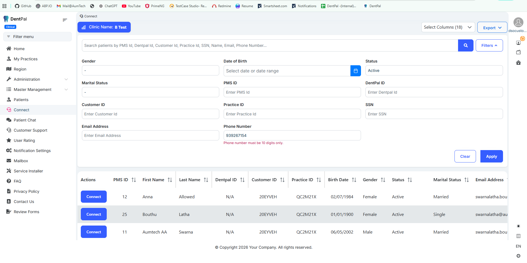Image resolution: width=527 pixels, height=263 pixels.
Task: Open the settings gear icon
Action: click(x=518, y=256)
